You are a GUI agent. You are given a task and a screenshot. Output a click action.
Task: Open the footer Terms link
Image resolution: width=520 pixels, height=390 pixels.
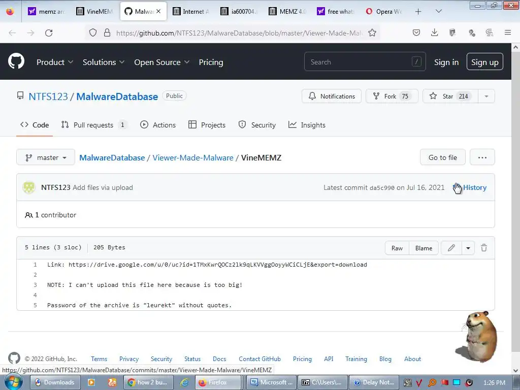99,359
